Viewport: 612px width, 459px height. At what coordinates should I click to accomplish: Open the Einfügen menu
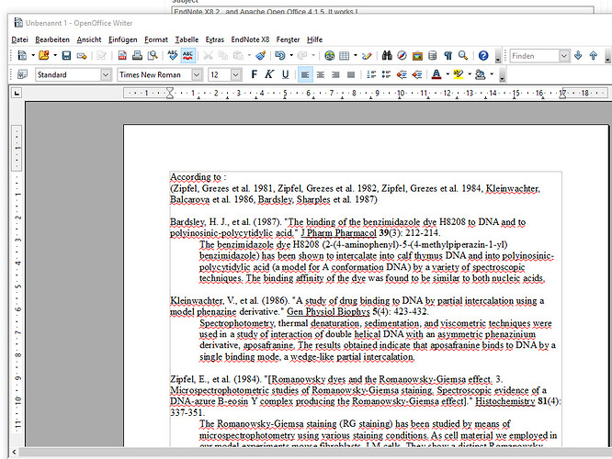[x=122, y=39]
